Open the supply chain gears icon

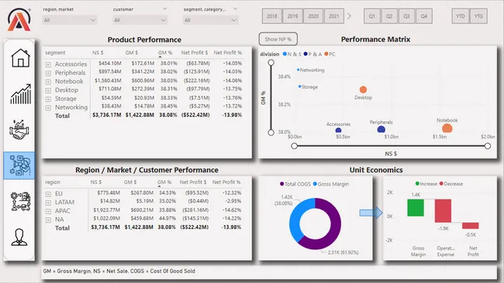click(21, 201)
